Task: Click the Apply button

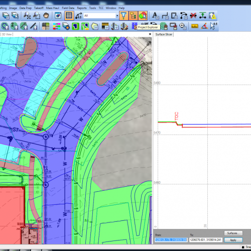Action: tap(233, 240)
